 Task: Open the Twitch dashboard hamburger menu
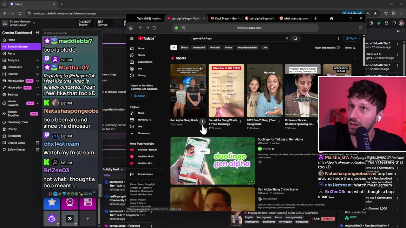click(5, 23)
